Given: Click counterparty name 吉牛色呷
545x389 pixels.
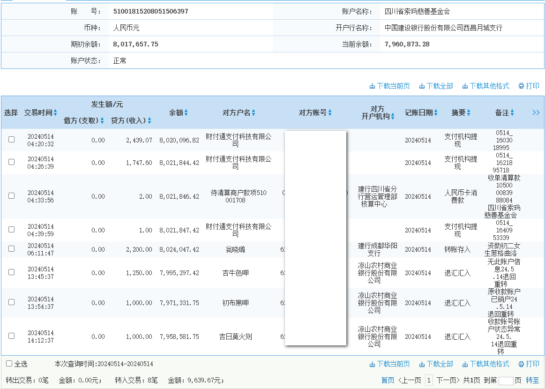Looking at the screenshot, I should pyautogui.click(x=235, y=273).
